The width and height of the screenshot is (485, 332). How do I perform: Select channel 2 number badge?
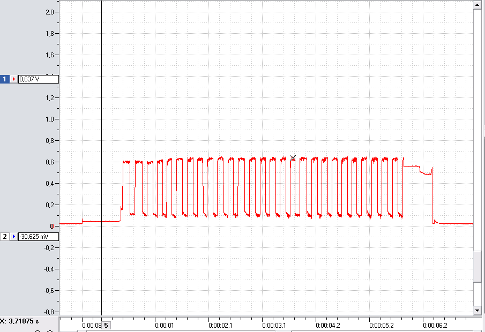tap(5, 237)
